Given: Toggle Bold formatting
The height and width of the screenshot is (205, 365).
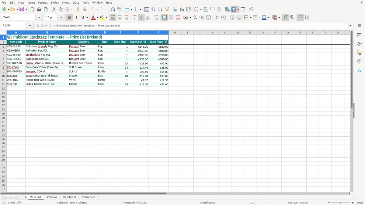Looking at the screenshot, I should 70,18.
